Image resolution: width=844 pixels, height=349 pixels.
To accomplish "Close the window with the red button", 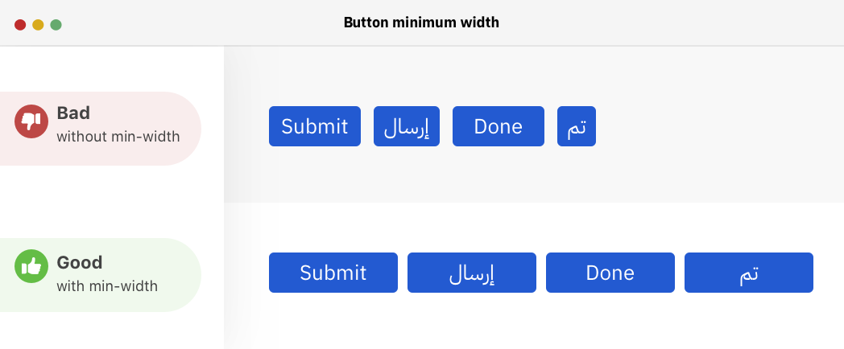I will tap(20, 25).
